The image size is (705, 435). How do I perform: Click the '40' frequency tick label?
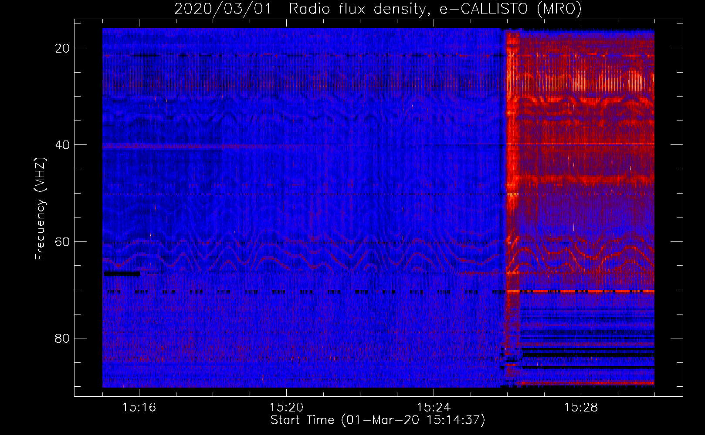tap(62, 145)
